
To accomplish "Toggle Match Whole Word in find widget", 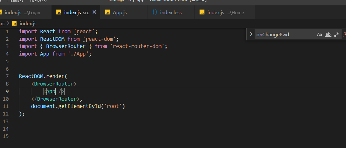I will 328,34.
